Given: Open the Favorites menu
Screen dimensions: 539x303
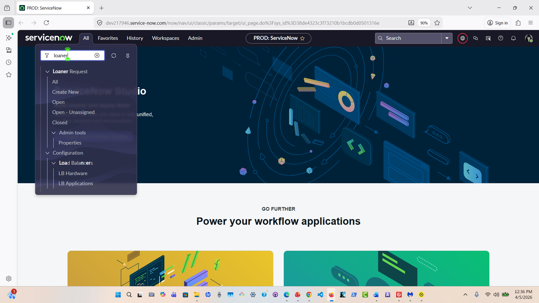Looking at the screenshot, I should coord(108,38).
